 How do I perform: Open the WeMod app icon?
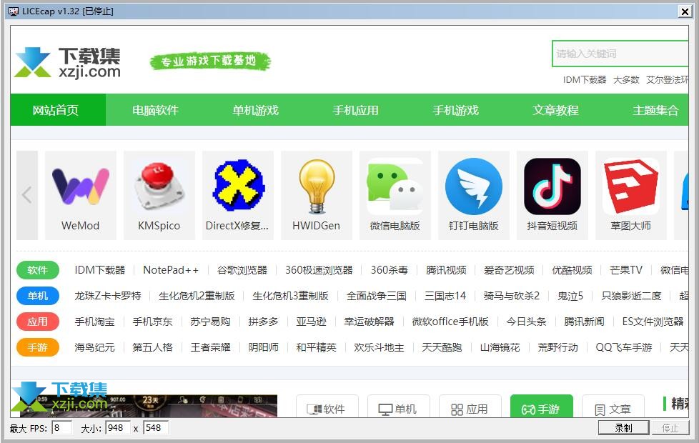pyautogui.click(x=81, y=186)
